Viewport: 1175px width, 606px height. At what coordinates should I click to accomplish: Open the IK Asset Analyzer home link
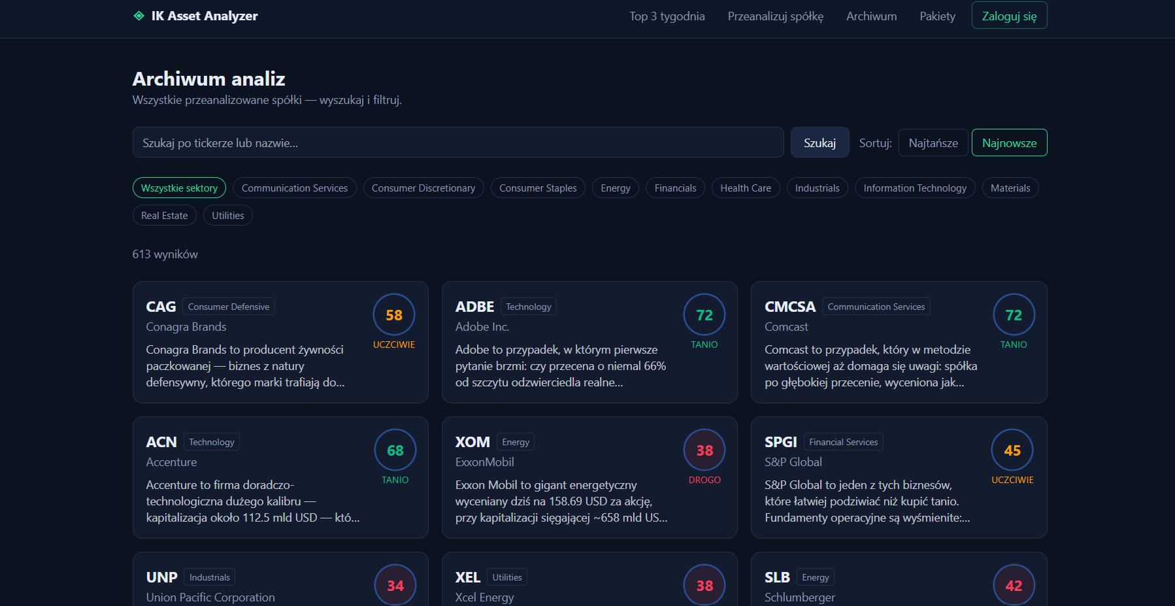[x=195, y=16]
